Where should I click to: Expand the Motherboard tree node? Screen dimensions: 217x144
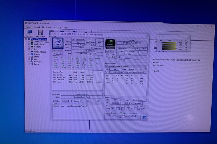29,44
